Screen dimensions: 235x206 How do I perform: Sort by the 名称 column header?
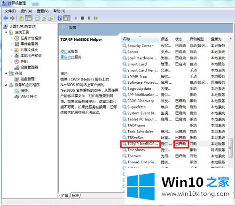pyautogui.click(x=140, y=39)
